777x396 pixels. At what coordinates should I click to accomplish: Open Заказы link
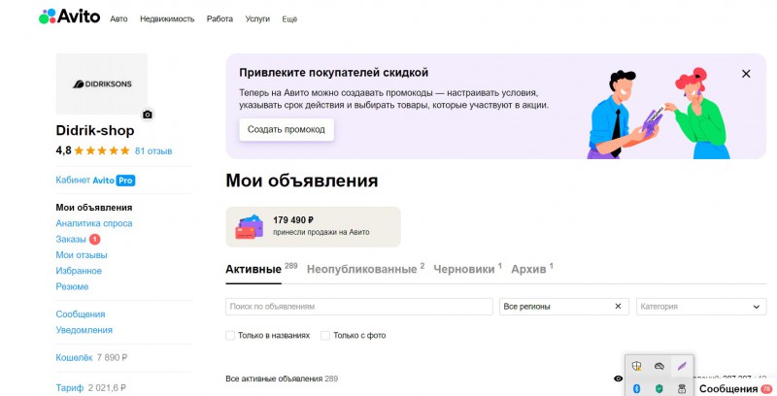[71, 239]
